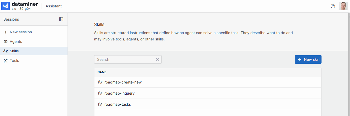Click the dataminer brand name text

(25, 4)
